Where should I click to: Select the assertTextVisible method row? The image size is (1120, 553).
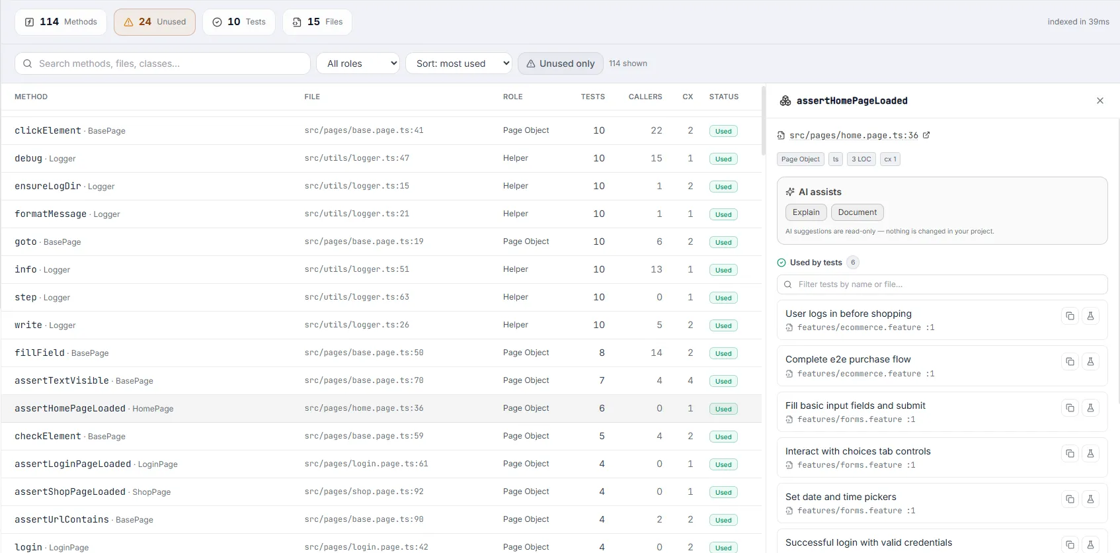coord(381,380)
